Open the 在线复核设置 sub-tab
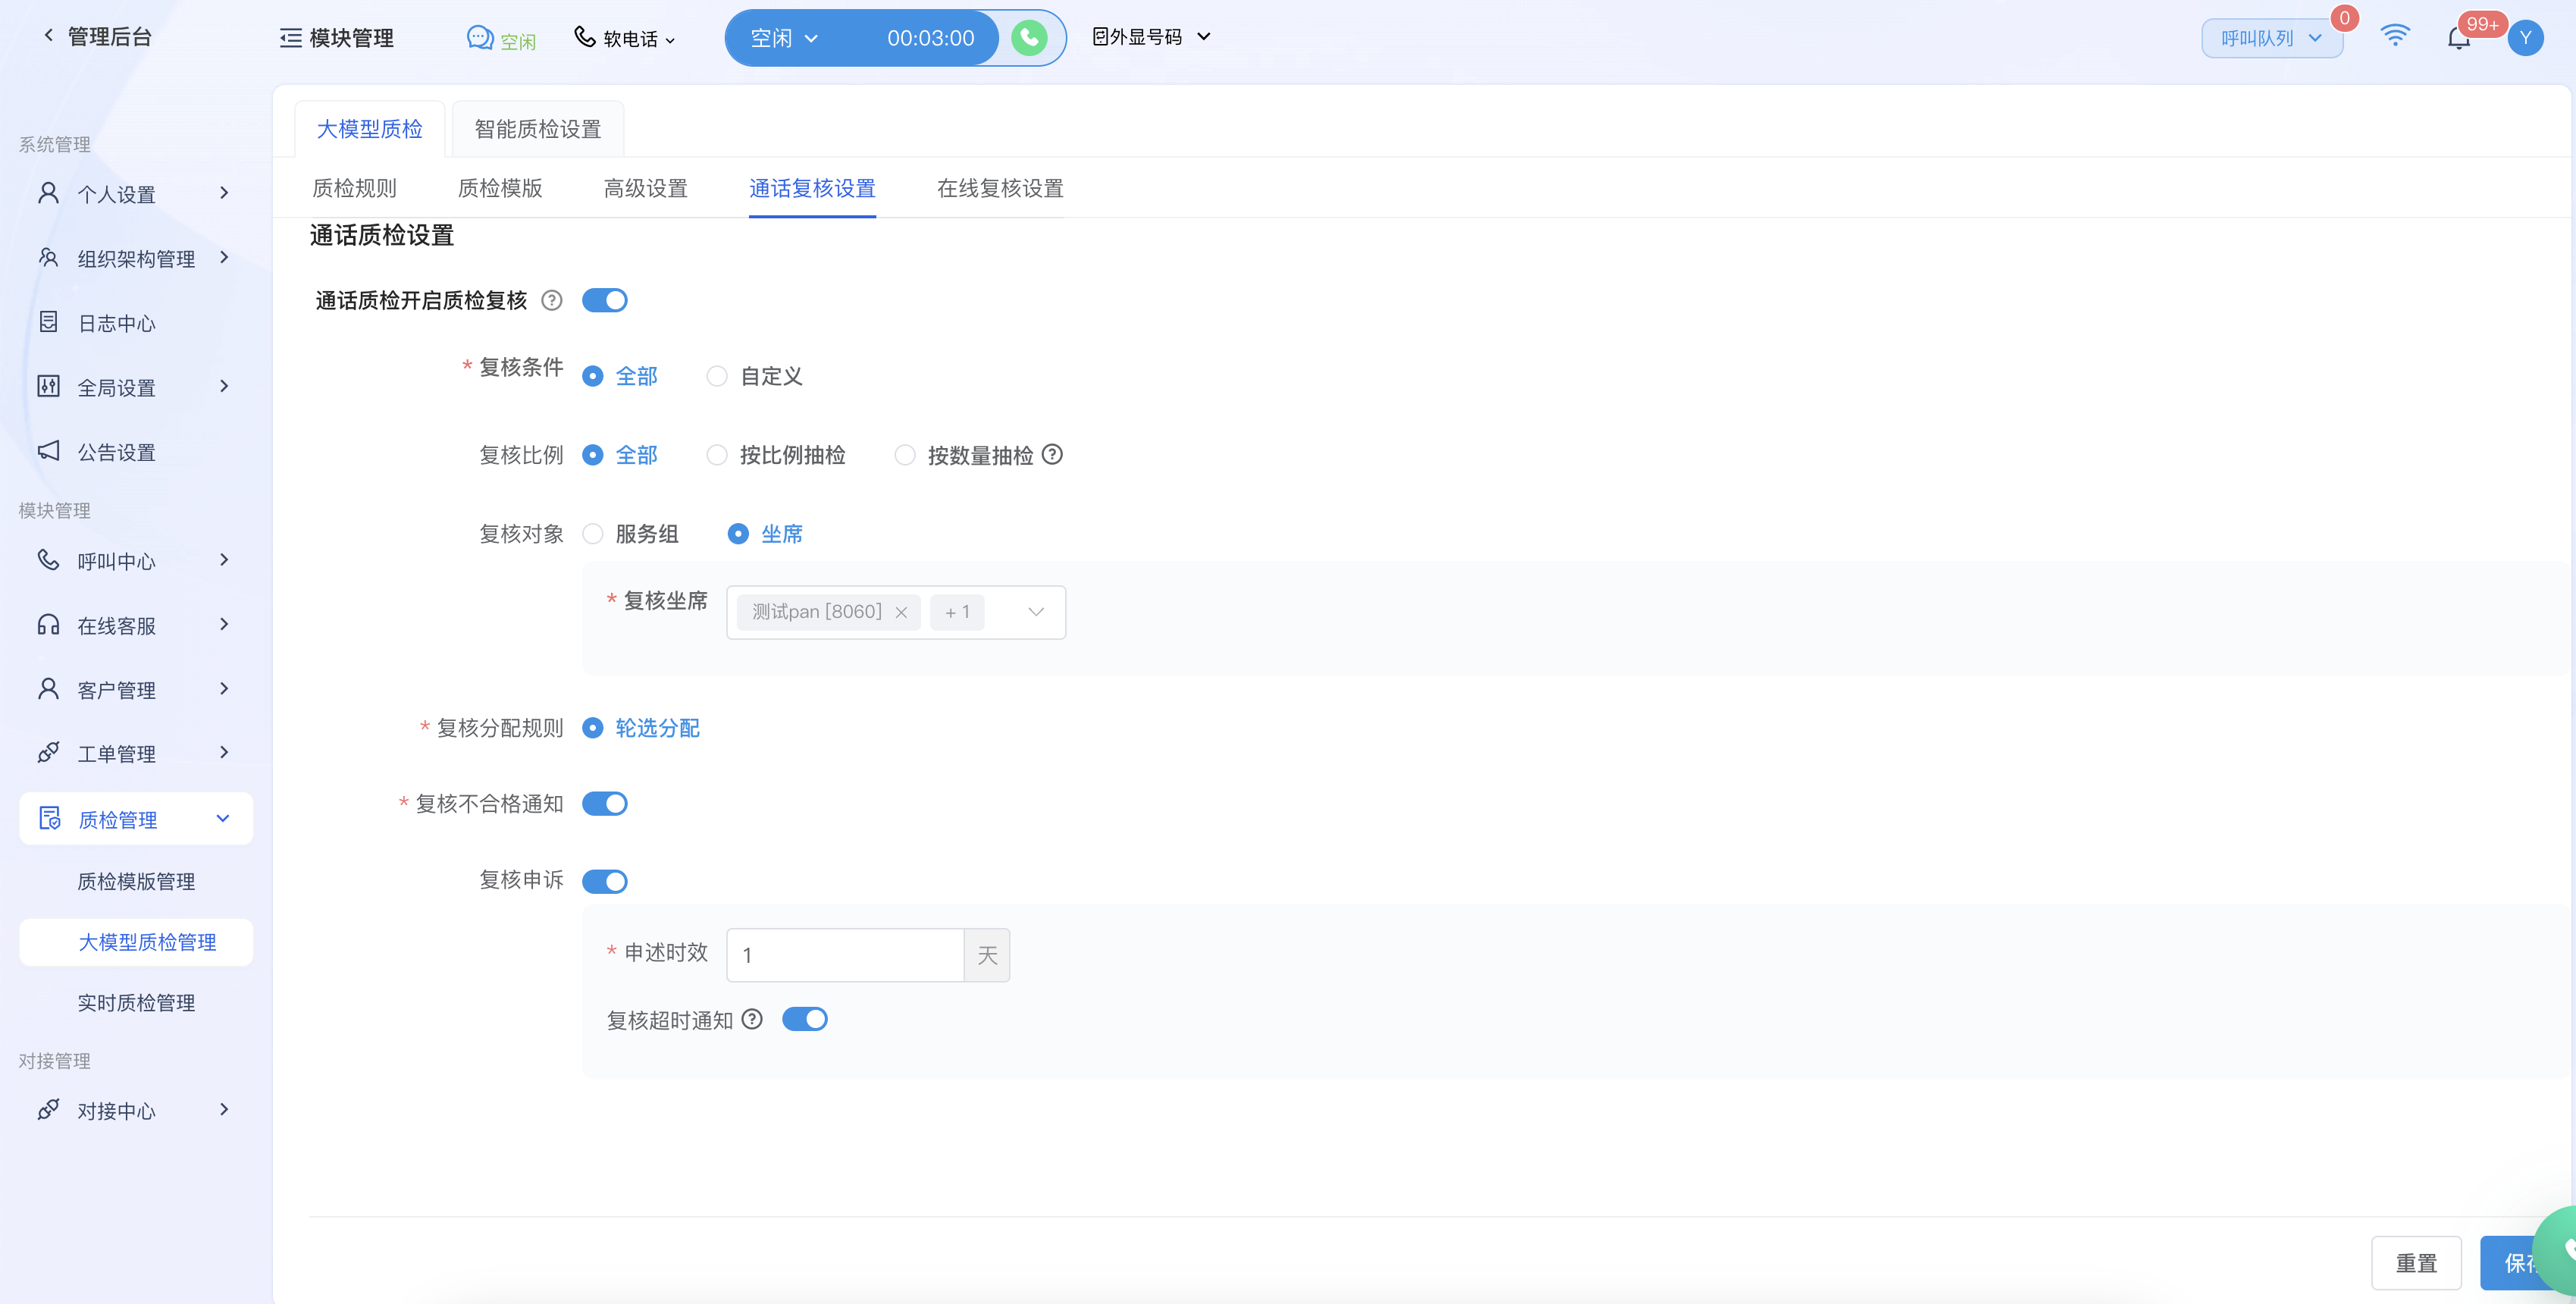 point(999,188)
